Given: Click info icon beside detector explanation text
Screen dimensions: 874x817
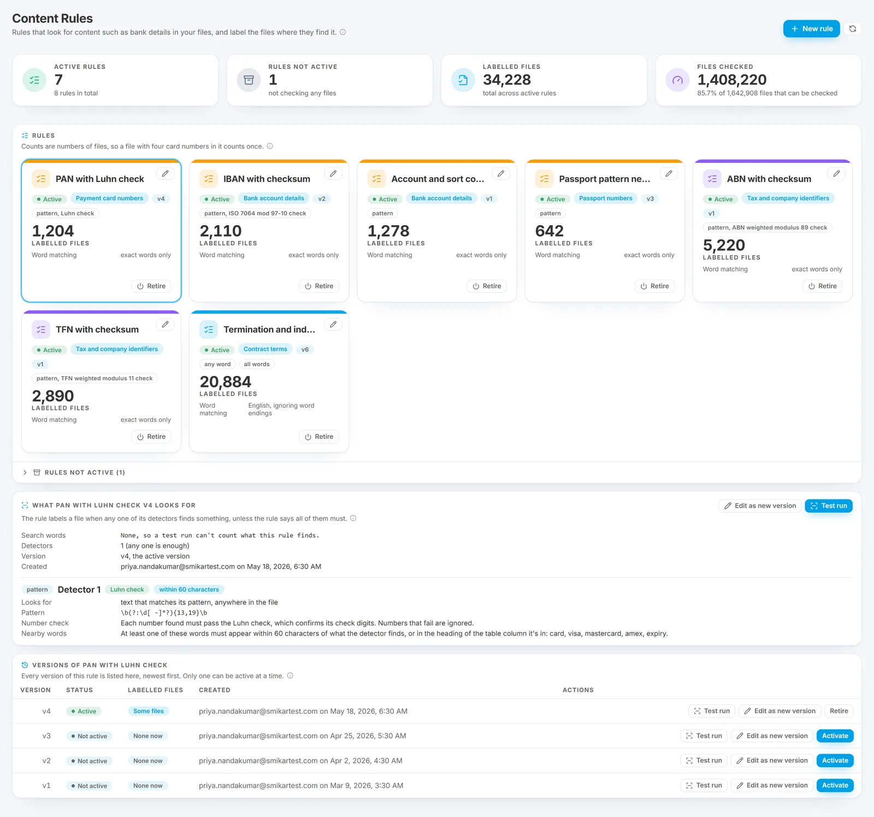Looking at the screenshot, I should point(353,519).
